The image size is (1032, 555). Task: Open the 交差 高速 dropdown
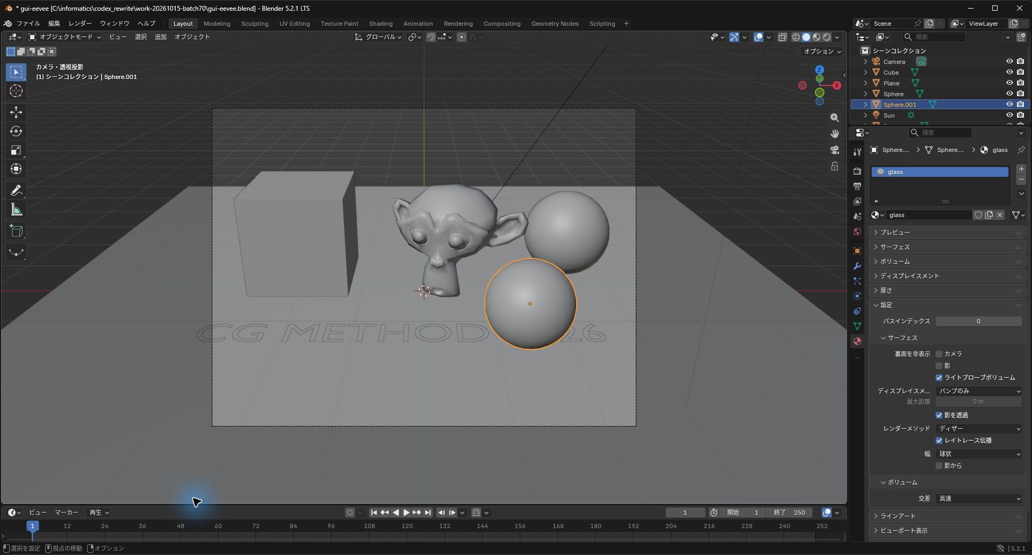coord(979,499)
